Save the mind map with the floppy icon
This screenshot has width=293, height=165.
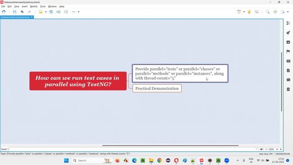tap(15, 12)
